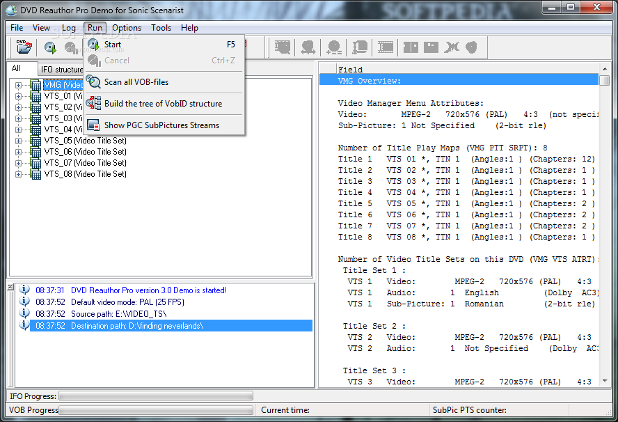The image size is (618, 422).
Task: Click the Start process toolbar icon
Action: click(x=50, y=47)
